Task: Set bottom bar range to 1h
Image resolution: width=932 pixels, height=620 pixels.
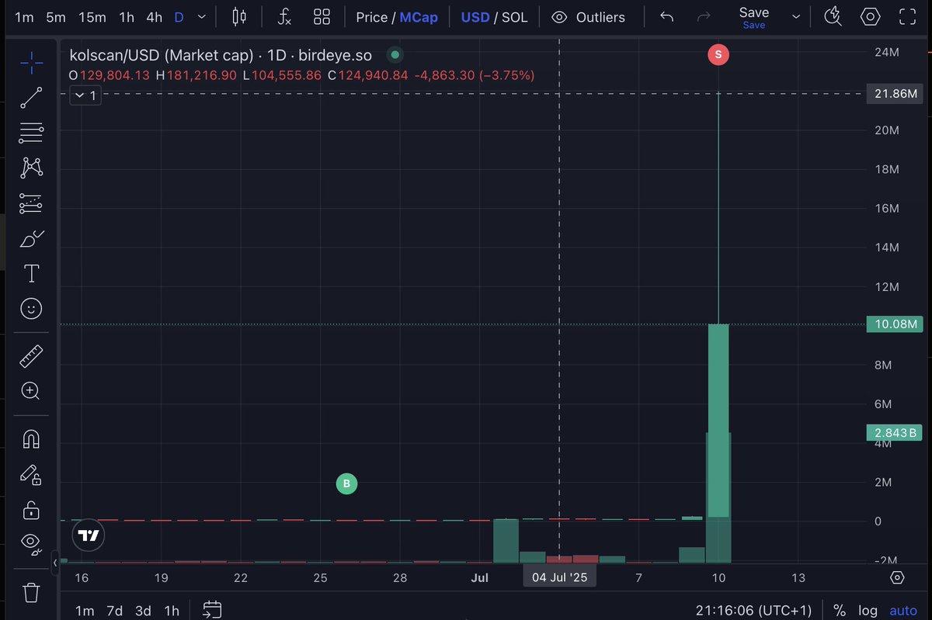Action: tap(172, 611)
